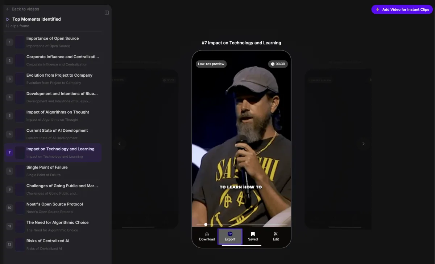Select the Importance of Open Source clip
435x264 pixels.
(53, 42)
